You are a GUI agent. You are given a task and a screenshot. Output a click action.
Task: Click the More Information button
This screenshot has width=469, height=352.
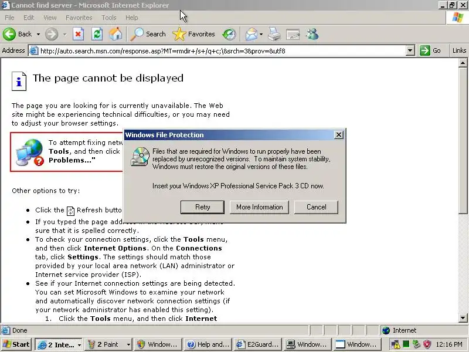pyautogui.click(x=259, y=207)
